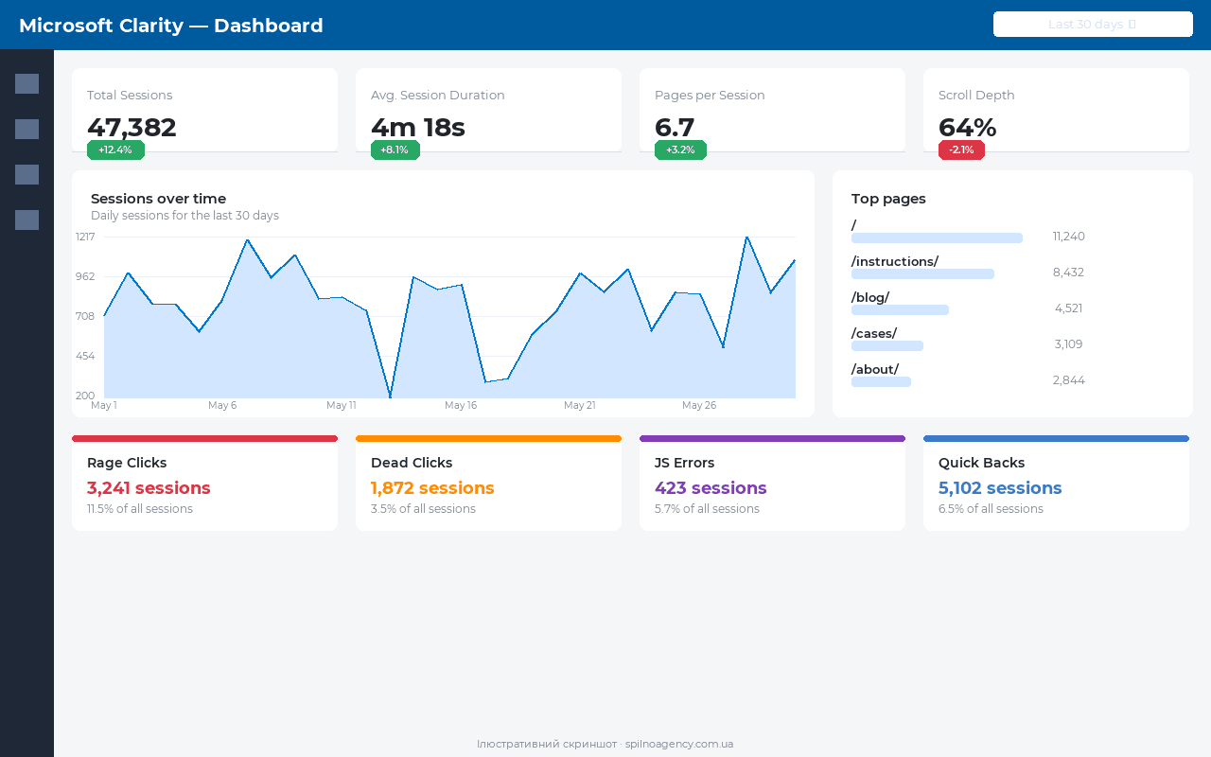Click the 11,240 page view count
The width and height of the screenshot is (1211, 757).
[x=1069, y=237]
